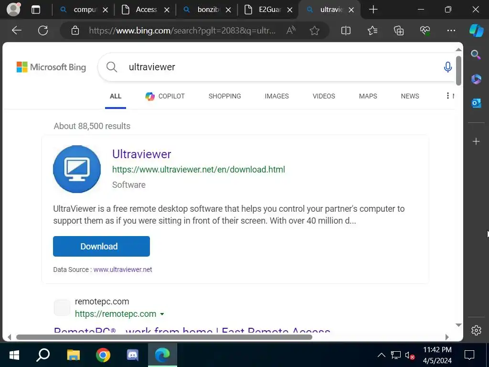Viewport: 489px width, 367px height.
Task: Click the Ultraviewer app logo
Action: (77, 169)
